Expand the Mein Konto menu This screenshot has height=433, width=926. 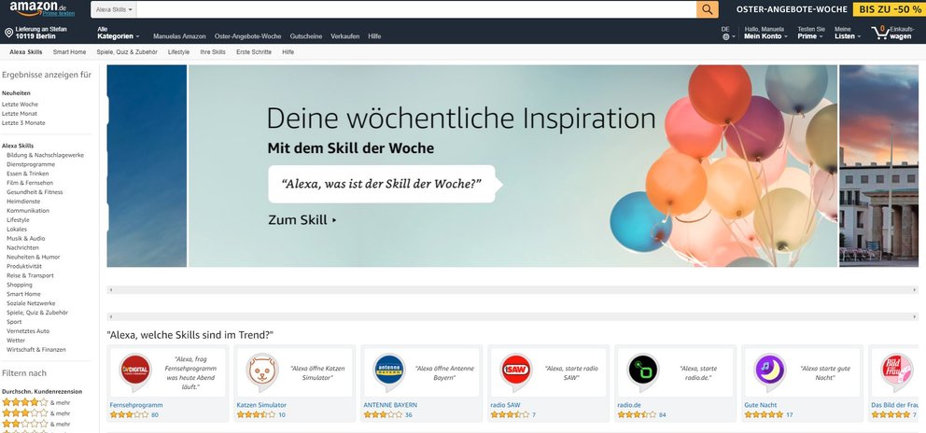coord(765,33)
